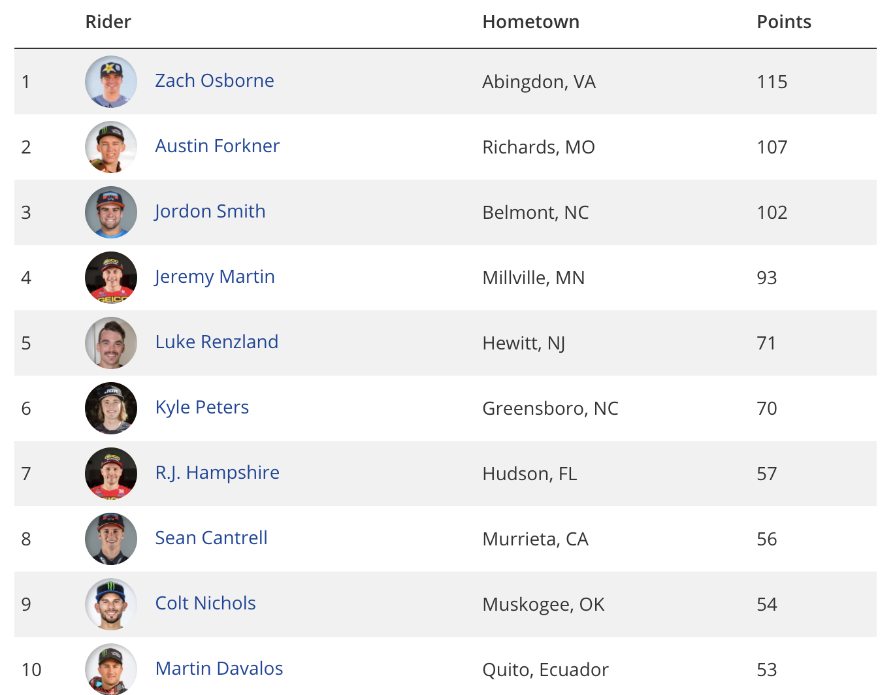
Task: Open Jordon Smith's rider profile link
Action: 210,211
